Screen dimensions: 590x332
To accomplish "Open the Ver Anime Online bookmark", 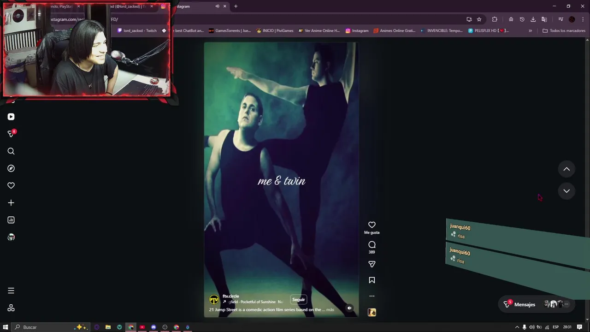I will (x=319, y=30).
